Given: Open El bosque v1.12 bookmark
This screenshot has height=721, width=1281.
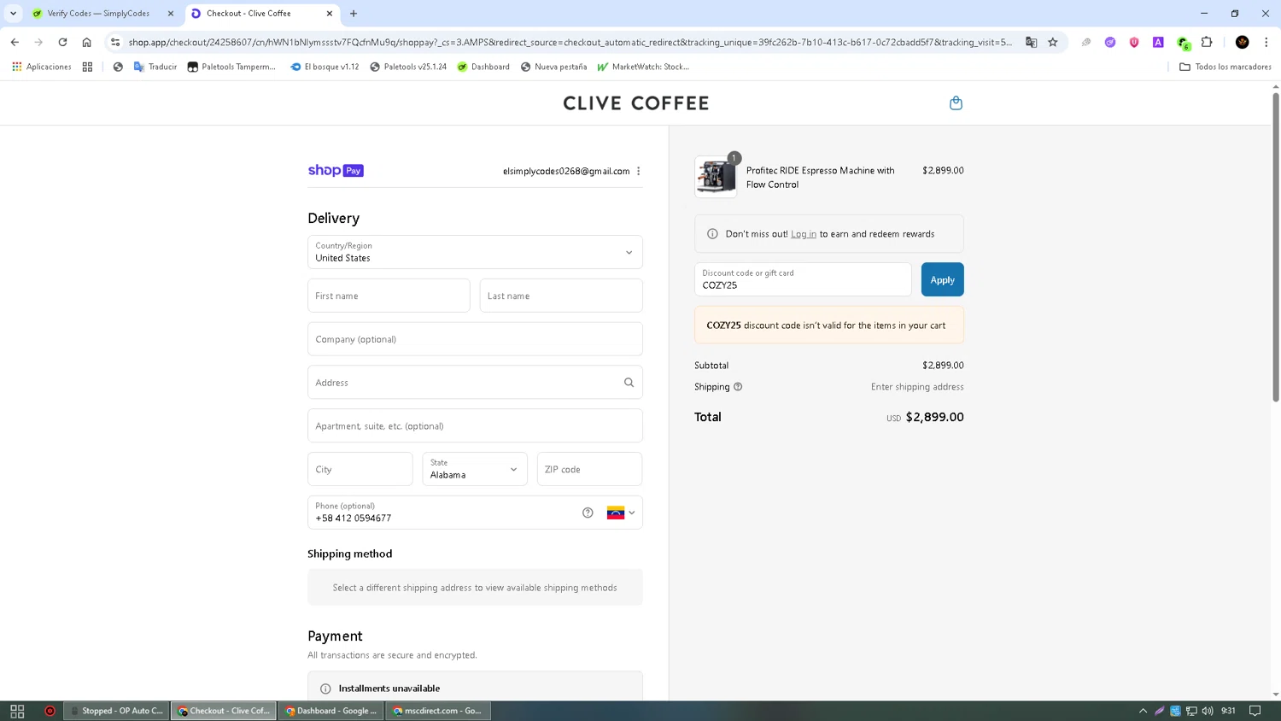Looking at the screenshot, I should pos(325,67).
